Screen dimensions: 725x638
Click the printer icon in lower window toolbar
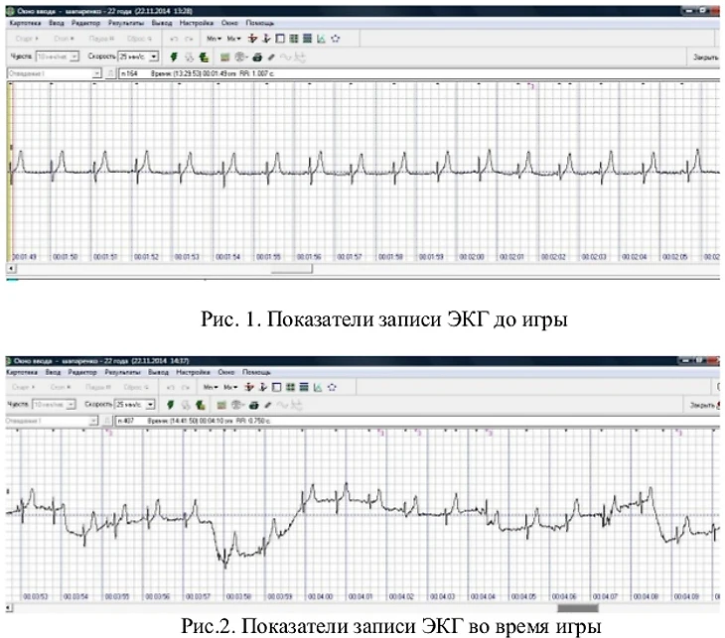[254, 405]
